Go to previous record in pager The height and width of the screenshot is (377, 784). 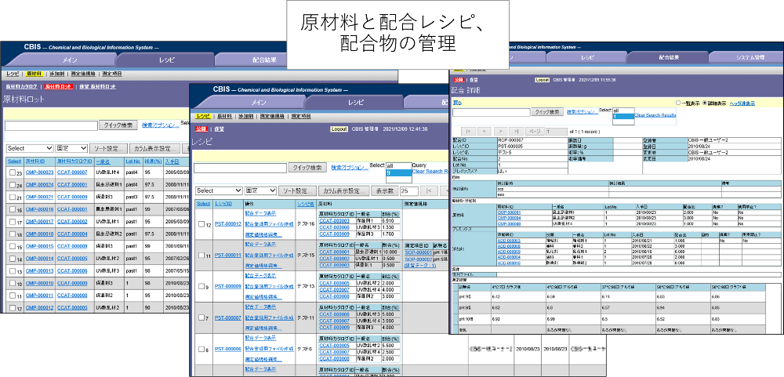tap(485, 132)
